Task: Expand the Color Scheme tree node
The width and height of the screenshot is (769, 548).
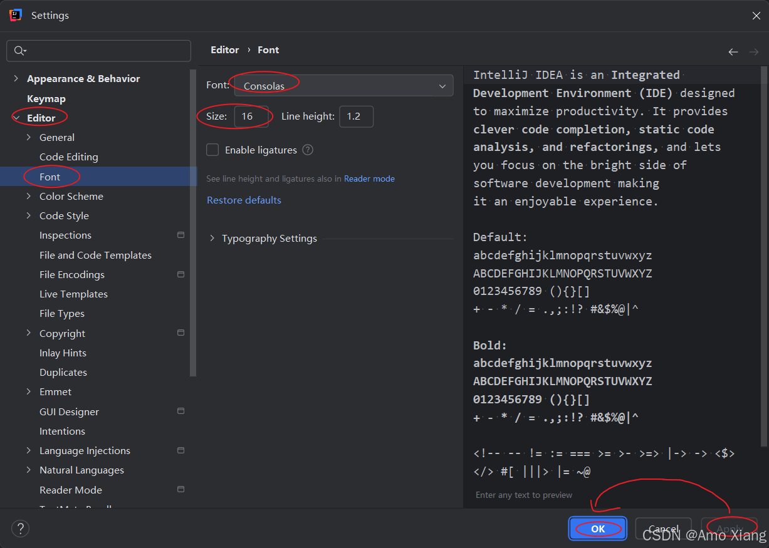Action: click(29, 196)
